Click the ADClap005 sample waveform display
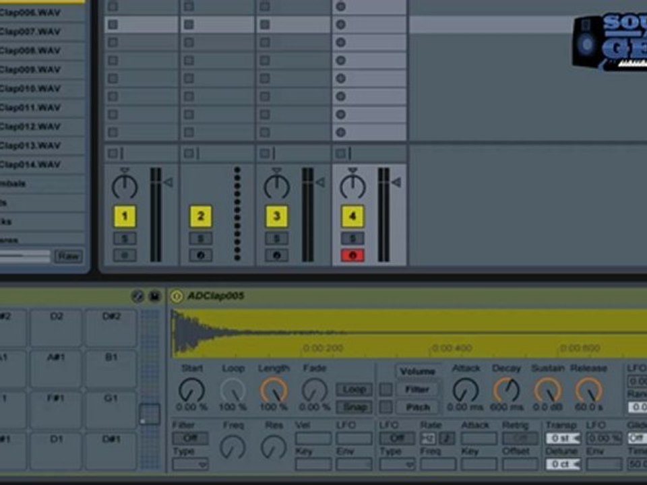 pyautogui.click(x=409, y=333)
